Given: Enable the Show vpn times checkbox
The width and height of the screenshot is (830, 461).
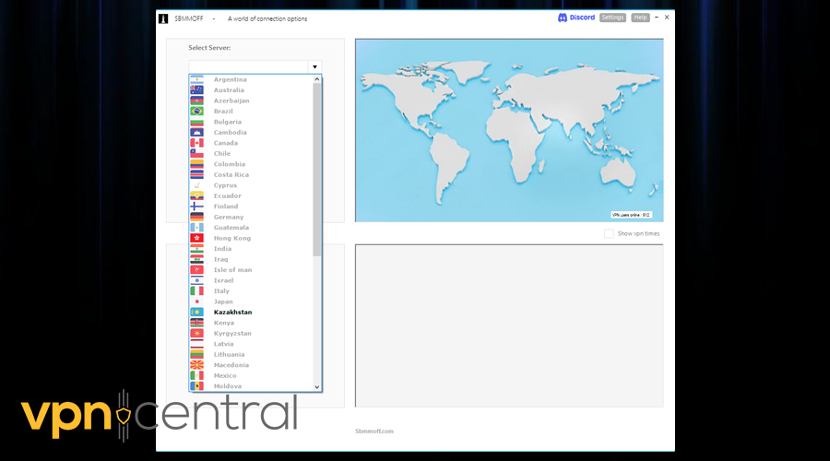Looking at the screenshot, I should coord(609,233).
